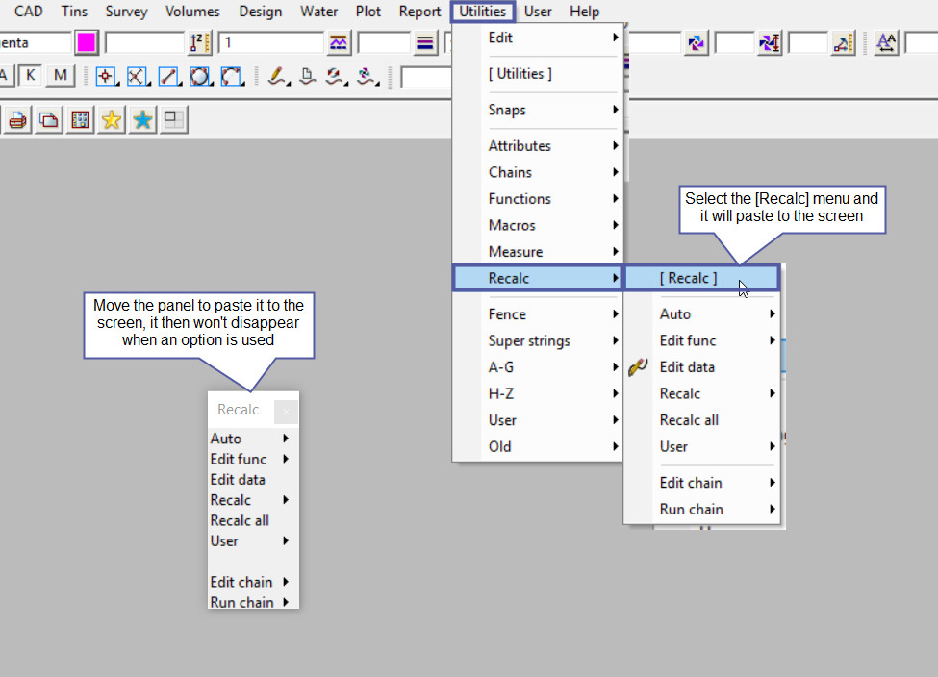Screen dimensions: 938x677
Task: Click the magenta colour swatch button
Action: coord(87,43)
